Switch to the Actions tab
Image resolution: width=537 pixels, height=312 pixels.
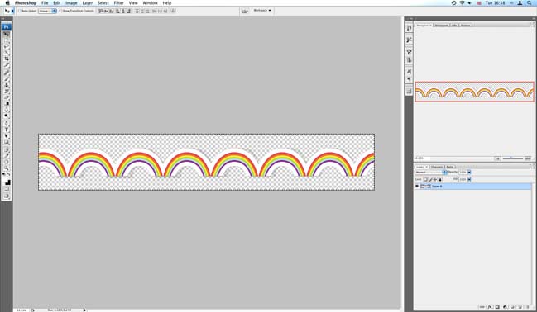click(x=465, y=26)
